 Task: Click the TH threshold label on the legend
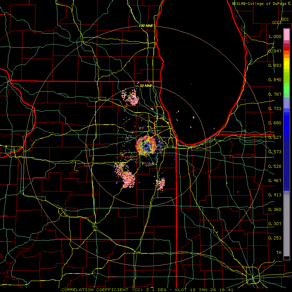coord(279,253)
